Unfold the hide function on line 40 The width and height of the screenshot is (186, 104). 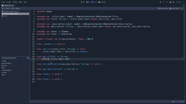coord(36,79)
